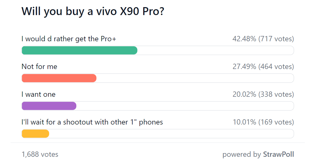Image resolution: width=317 pixels, height=161 pixels.
Task: Click the '10.01% (169 votes)' result text
Action: click(x=264, y=122)
